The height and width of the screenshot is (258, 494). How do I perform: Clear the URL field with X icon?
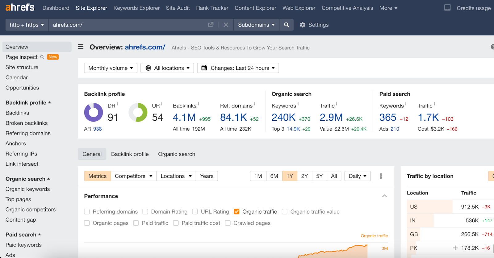(226, 25)
